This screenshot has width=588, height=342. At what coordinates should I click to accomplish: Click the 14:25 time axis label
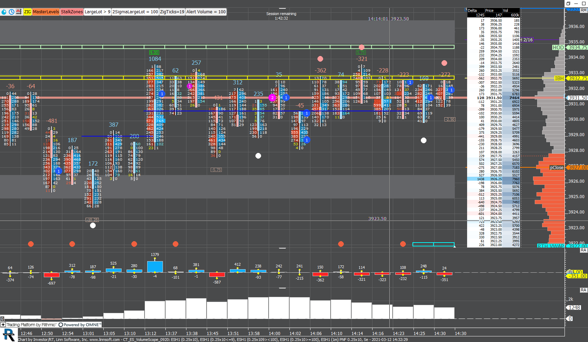point(419,334)
